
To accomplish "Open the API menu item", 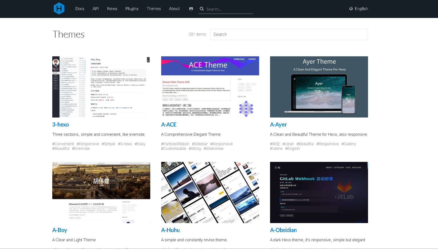I will click(x=96, y=9).
